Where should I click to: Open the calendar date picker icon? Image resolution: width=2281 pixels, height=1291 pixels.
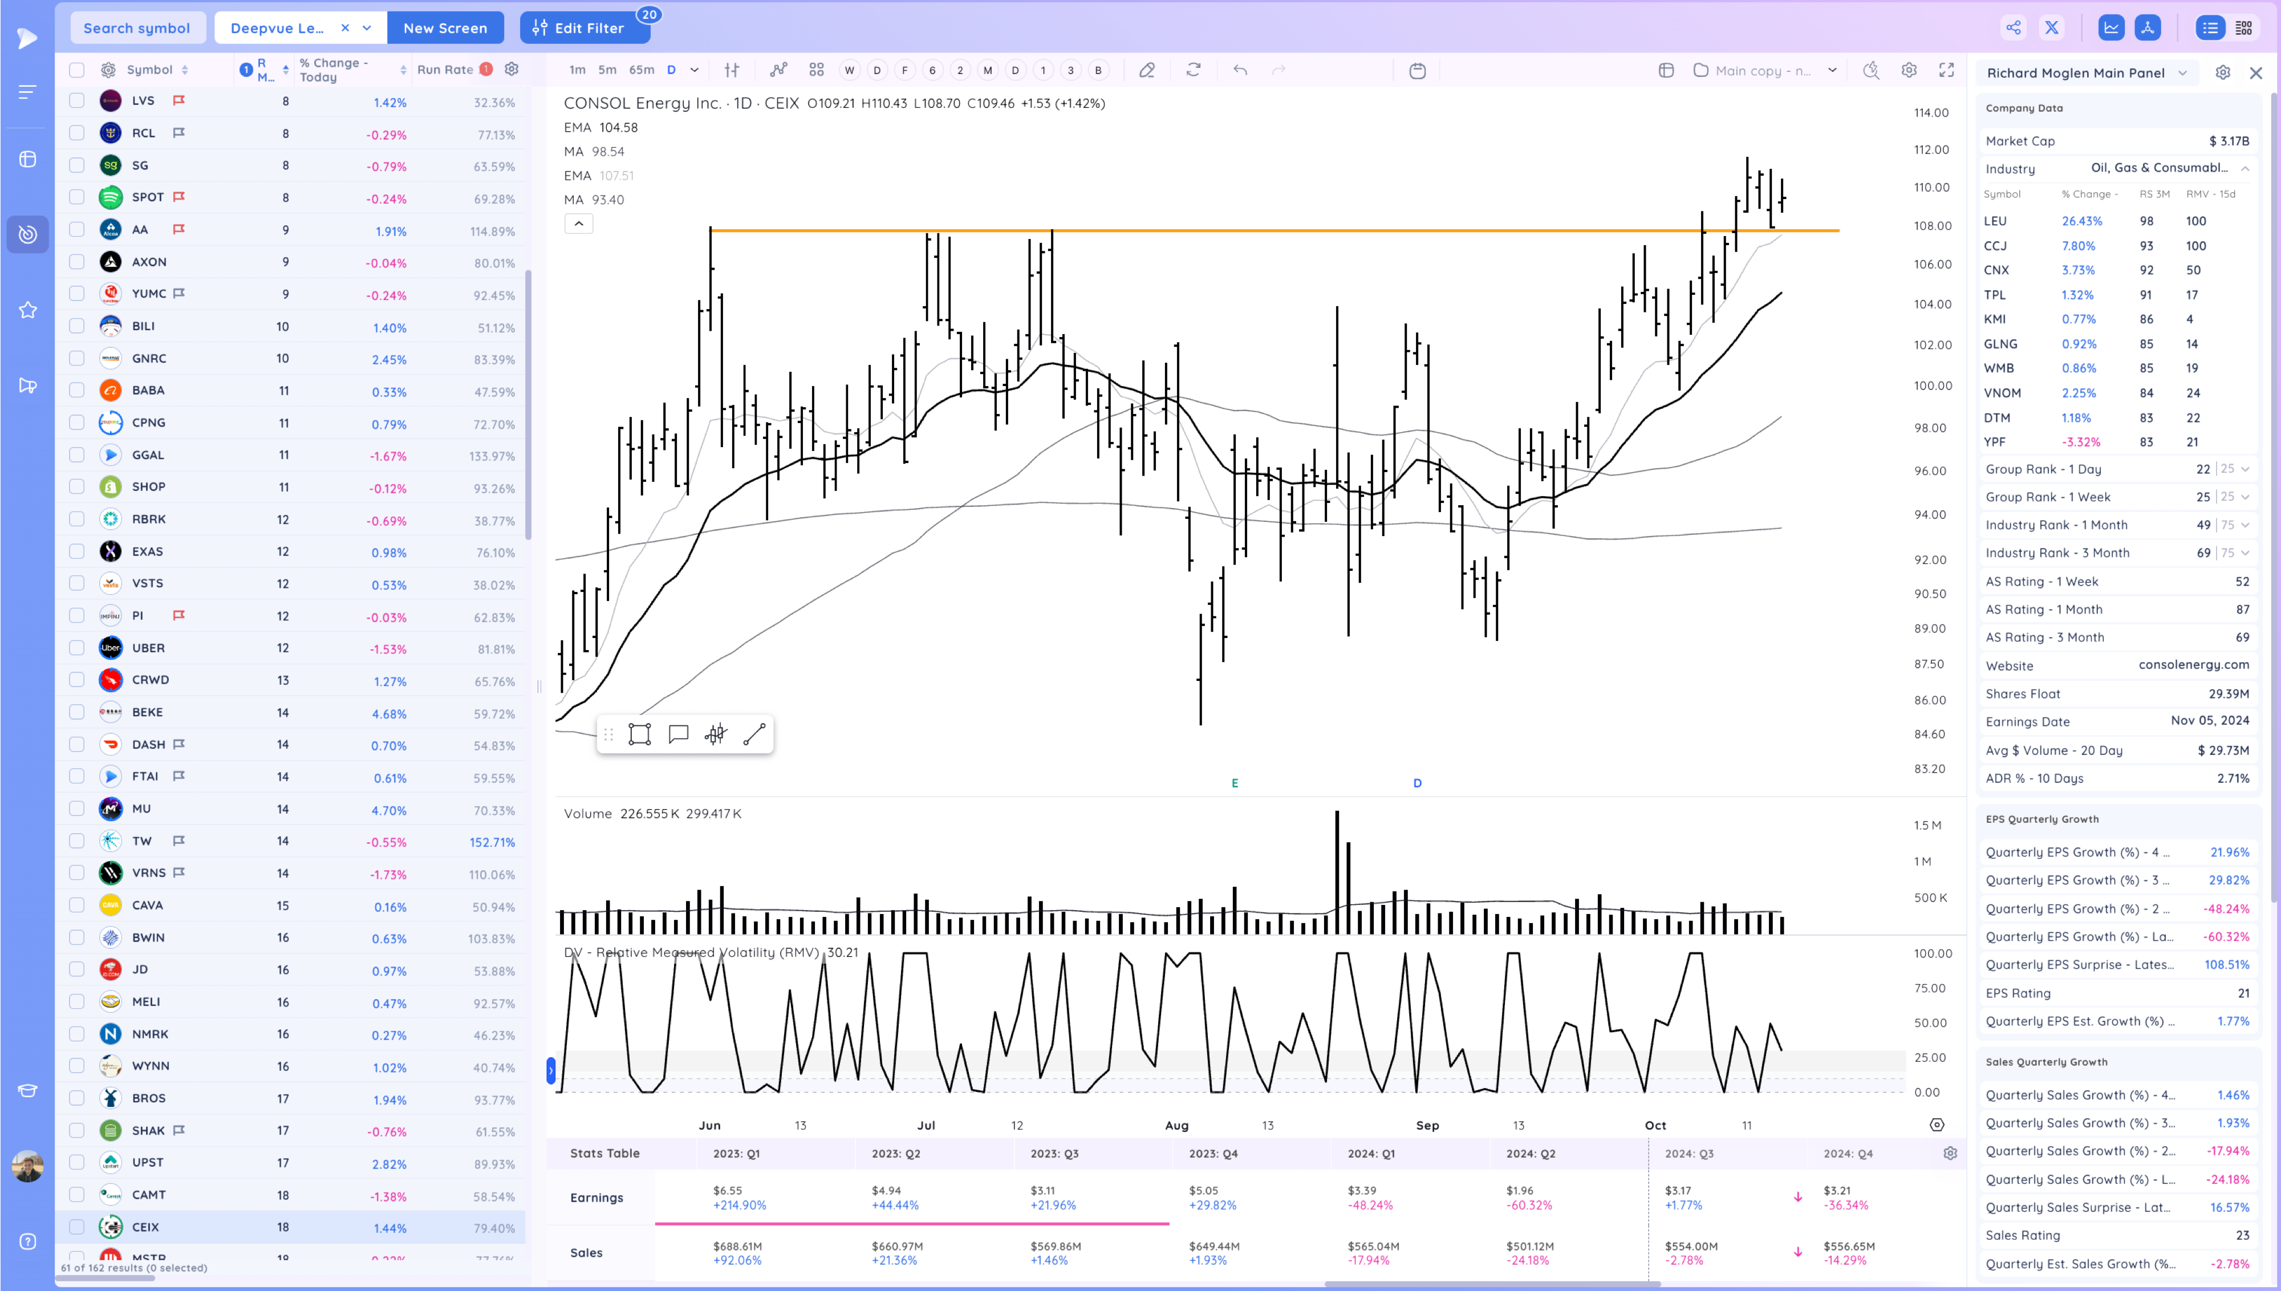(1417, 71)
